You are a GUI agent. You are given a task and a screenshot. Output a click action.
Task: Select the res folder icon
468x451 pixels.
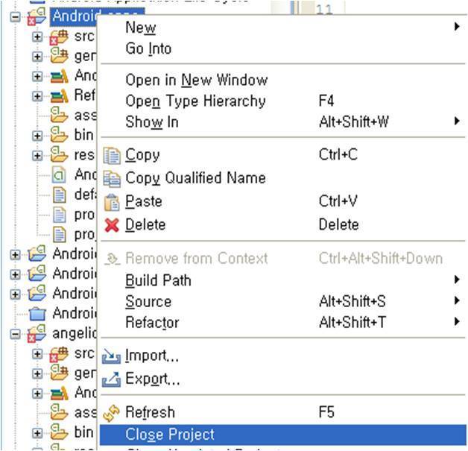tap(59, 154)
